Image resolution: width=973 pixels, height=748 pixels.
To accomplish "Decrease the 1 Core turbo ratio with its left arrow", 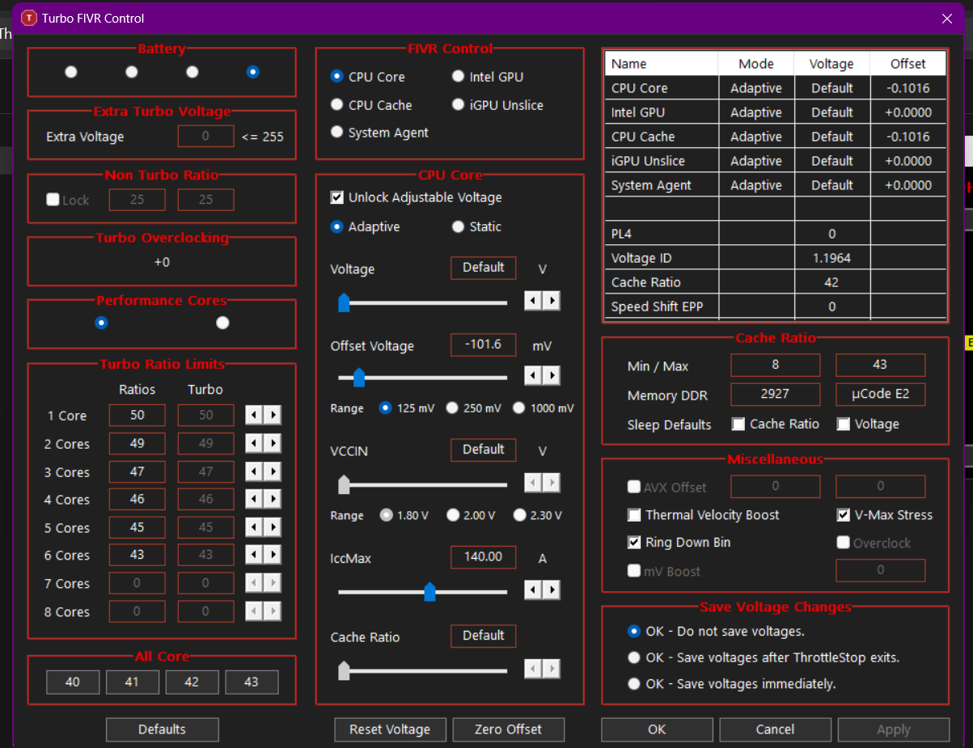I will click(254, 416).
